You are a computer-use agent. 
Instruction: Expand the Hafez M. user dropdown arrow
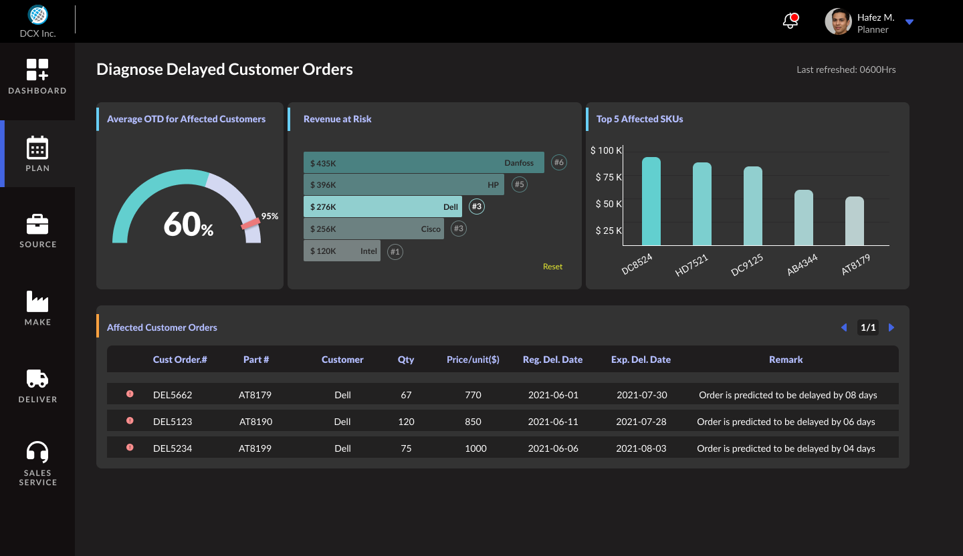coord(909,22)
